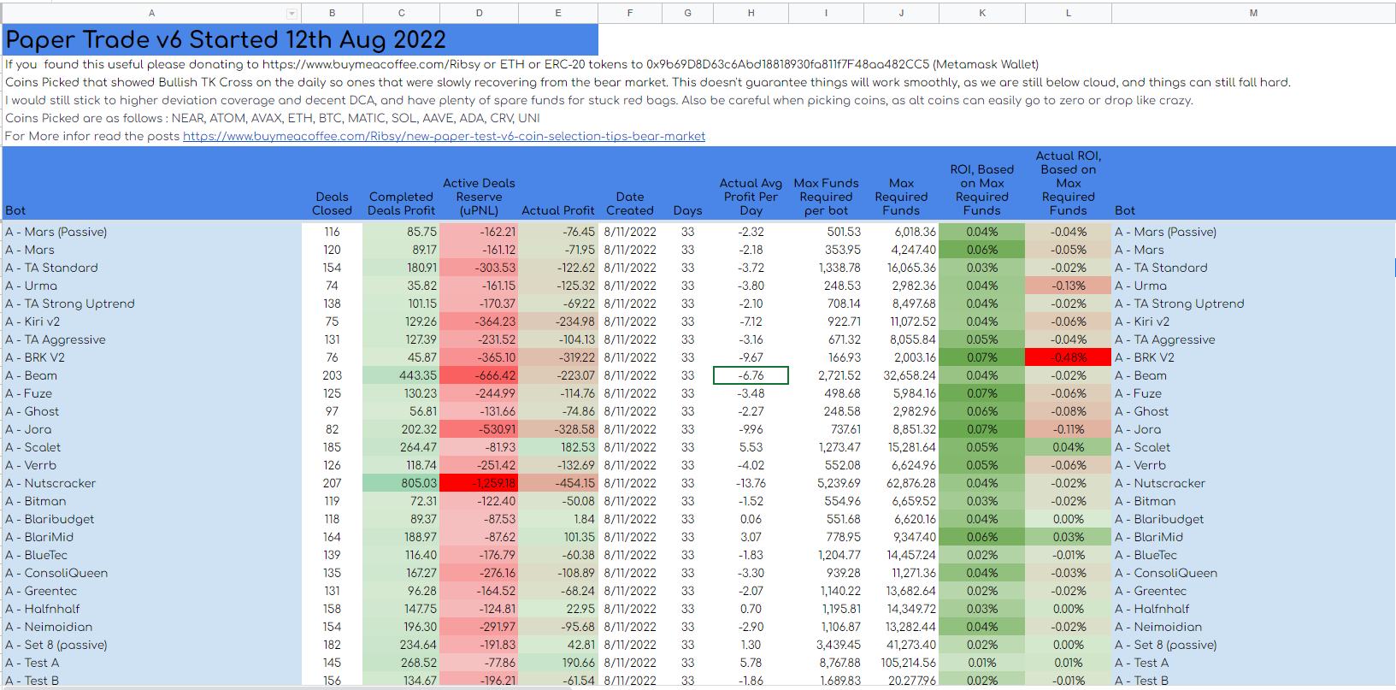Select column I header
This screenshot has width=1396, height=690.
point(826,13)
